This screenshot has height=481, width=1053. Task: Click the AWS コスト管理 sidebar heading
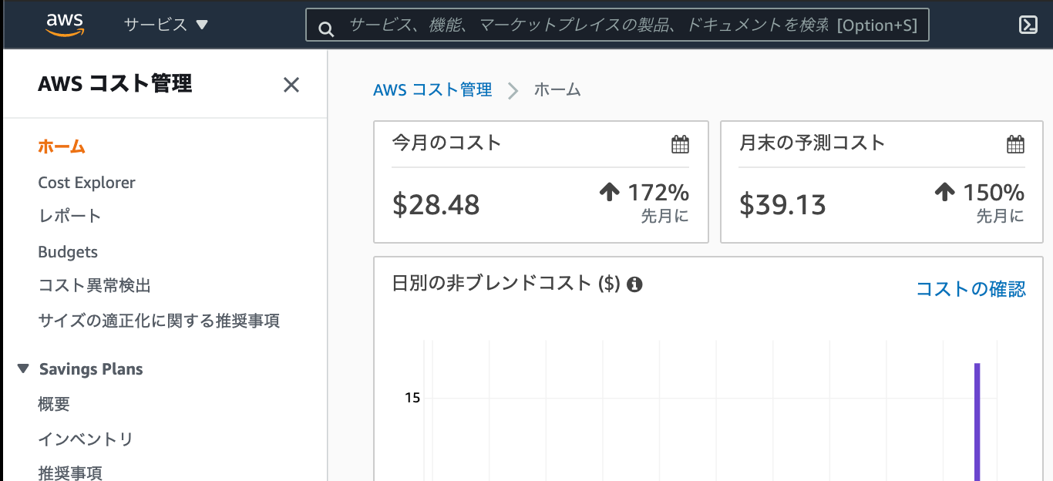click(x=115, y=84)
